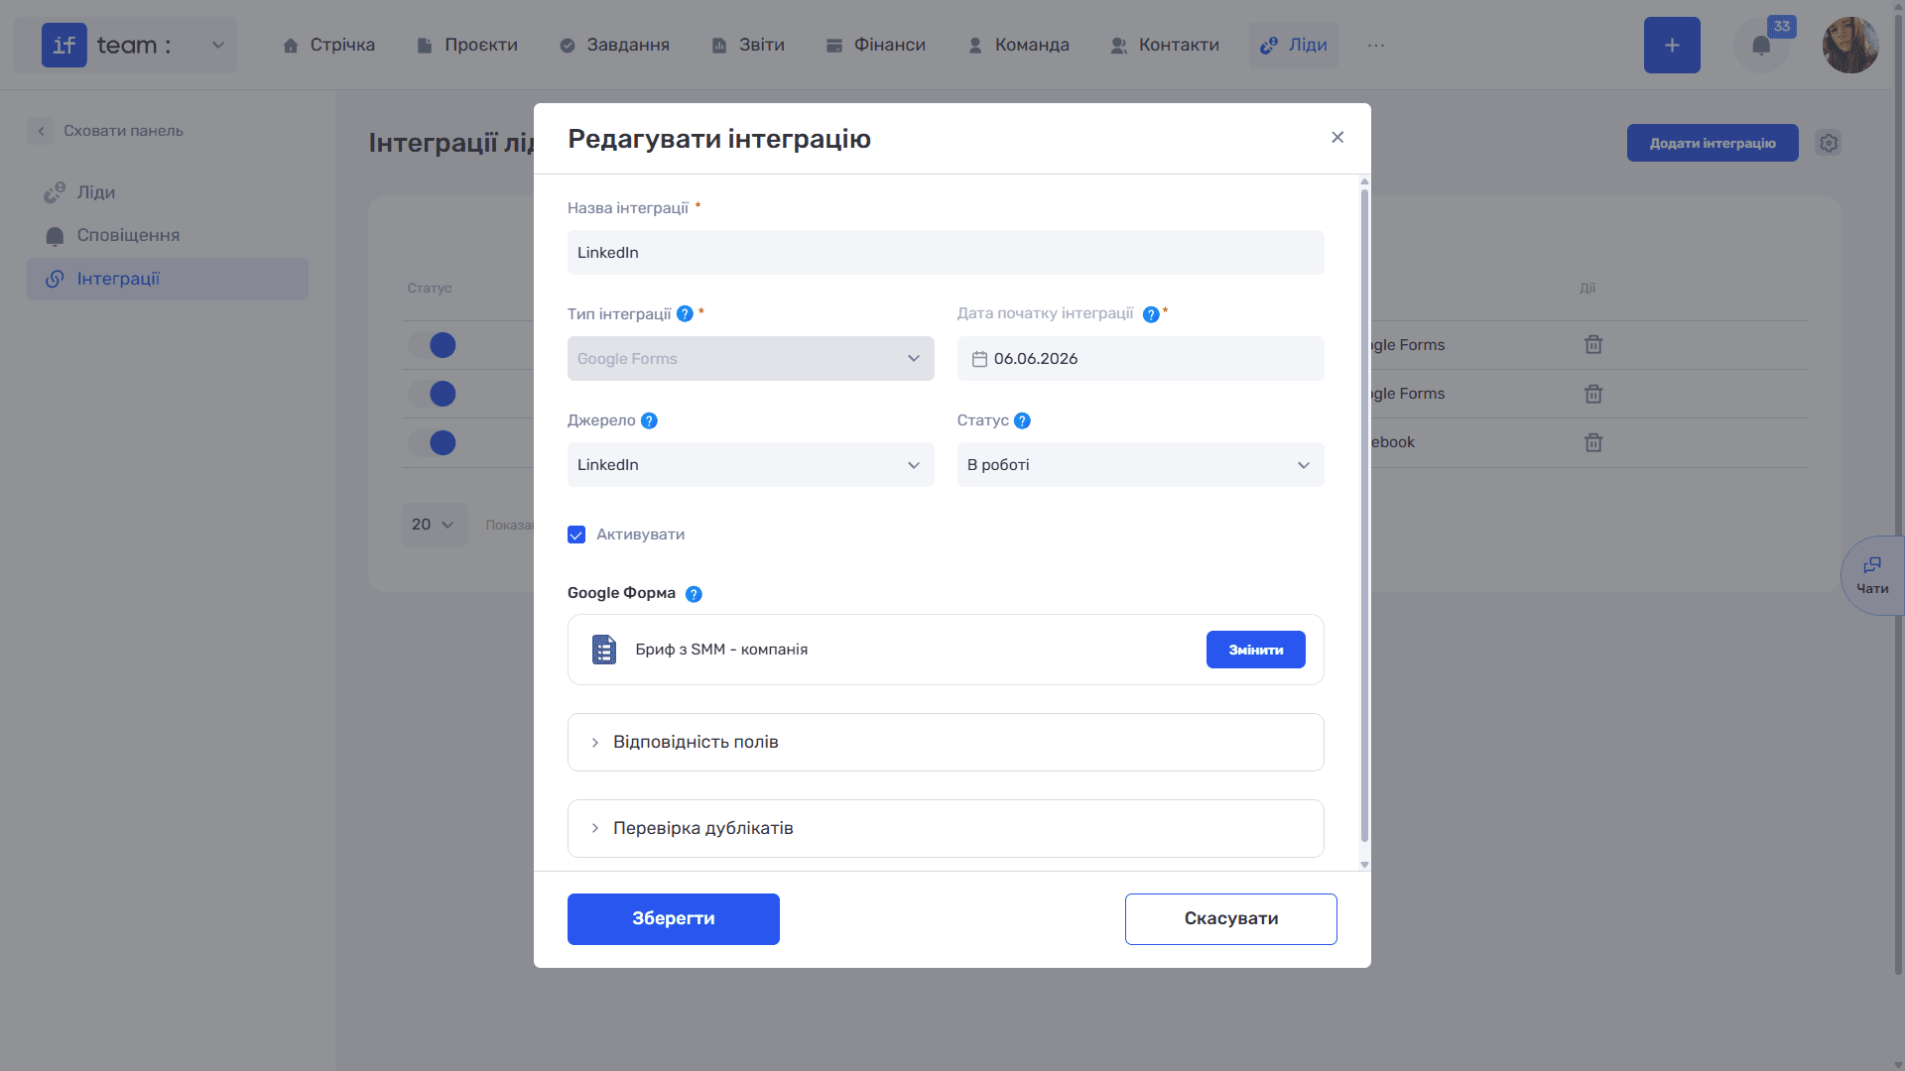Open integrations settings gear icon
The image size is (1905, 1071).
[1829, 143]
